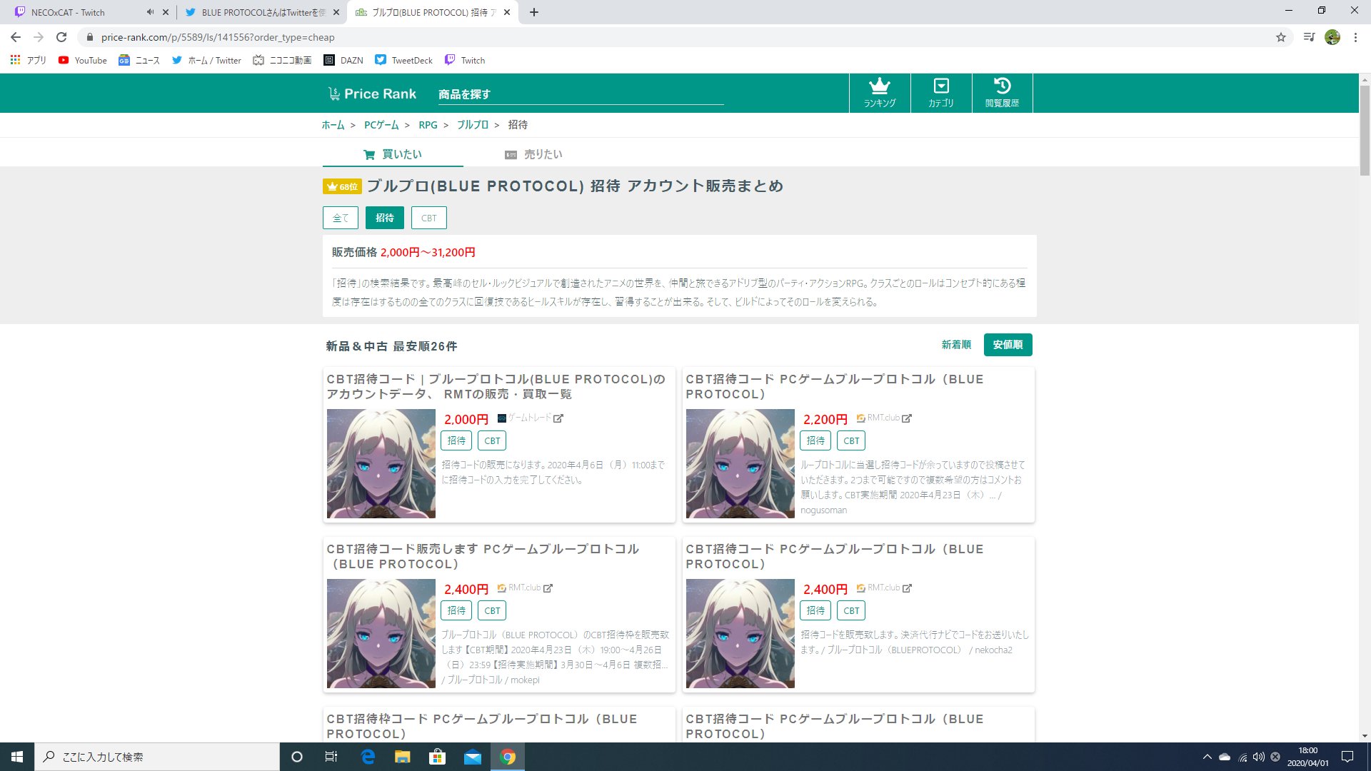Open external link icon next to 2,000円 ゲームトレード
1371x771 pixels.
tap(558, 418)
